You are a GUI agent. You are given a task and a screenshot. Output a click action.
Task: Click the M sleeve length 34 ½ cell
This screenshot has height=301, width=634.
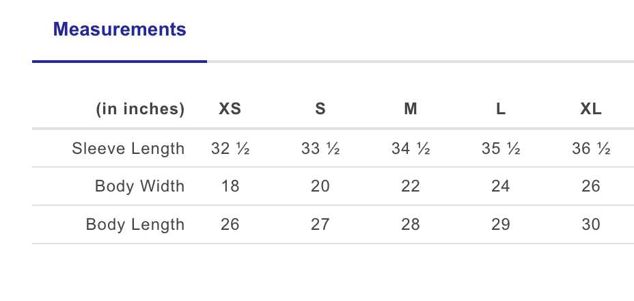411,148
